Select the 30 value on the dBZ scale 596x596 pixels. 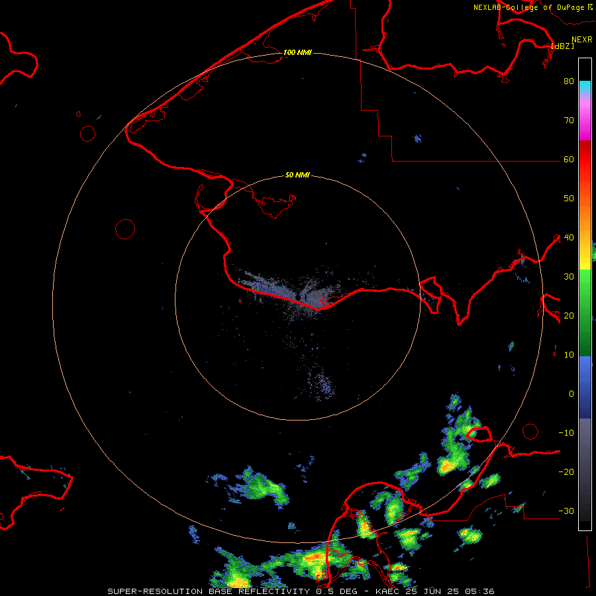tap(569, 276)
